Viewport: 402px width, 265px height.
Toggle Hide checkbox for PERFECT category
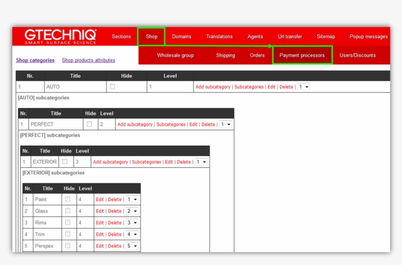pos(89,124)
